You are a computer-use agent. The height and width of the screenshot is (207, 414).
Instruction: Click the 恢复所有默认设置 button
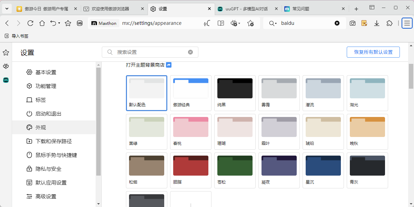pyautogui.click(x=373, y=52)
